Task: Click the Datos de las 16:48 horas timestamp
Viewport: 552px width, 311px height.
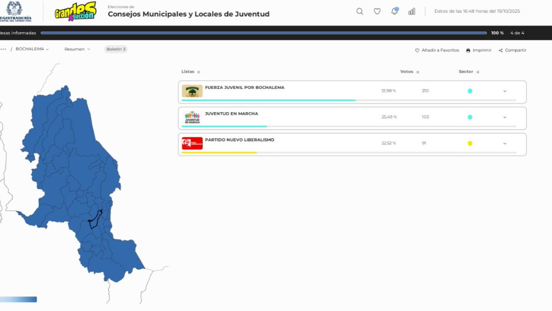Action: point(477,11)
